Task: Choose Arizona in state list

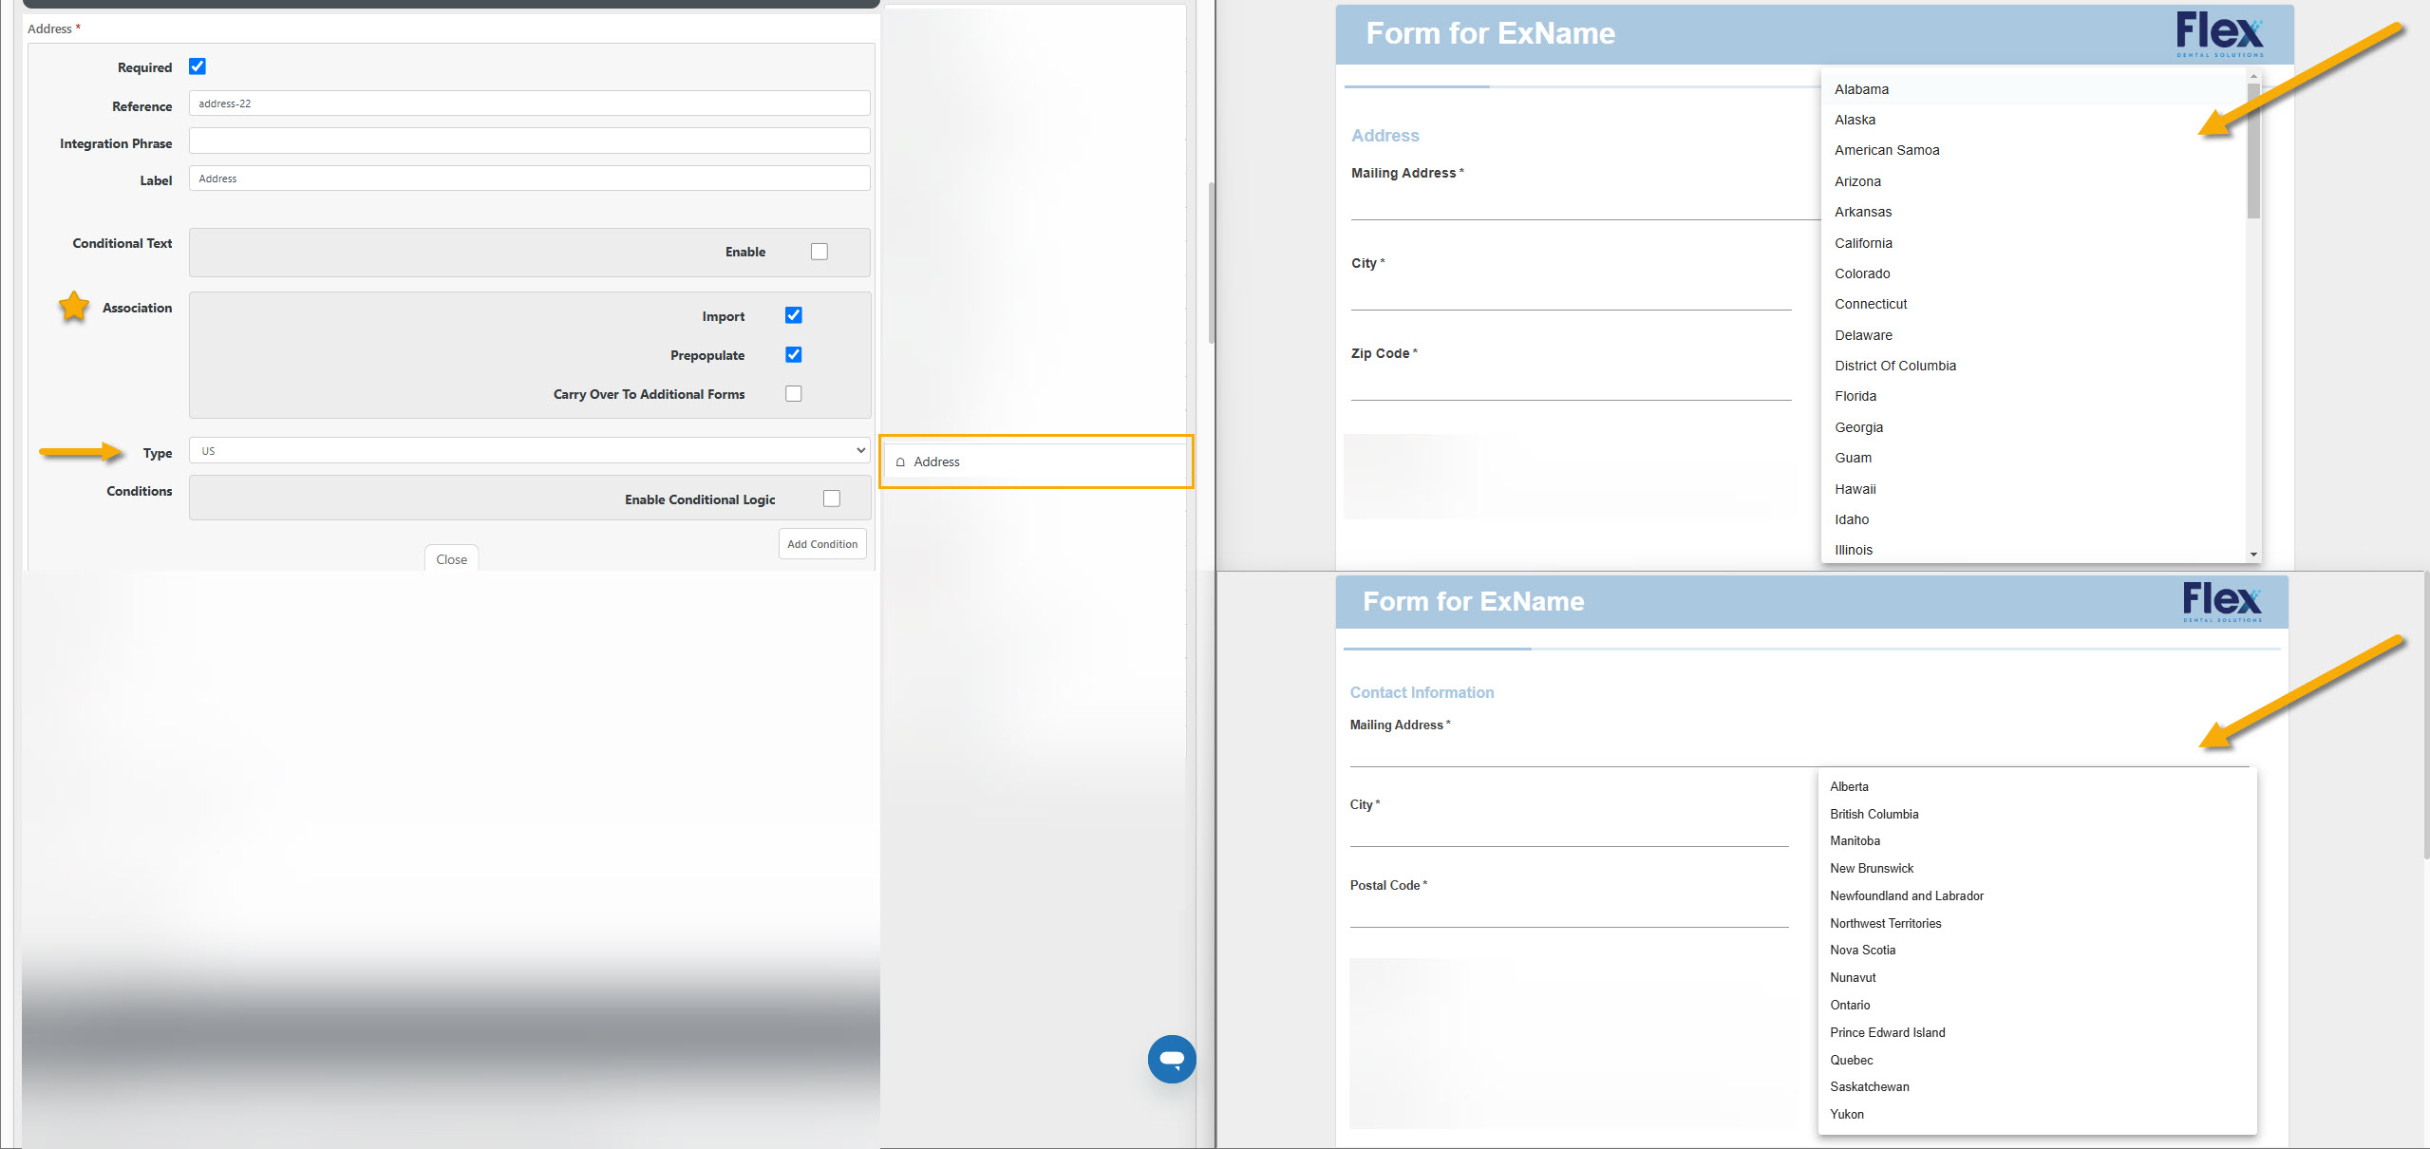Action: pos(2034,181)
